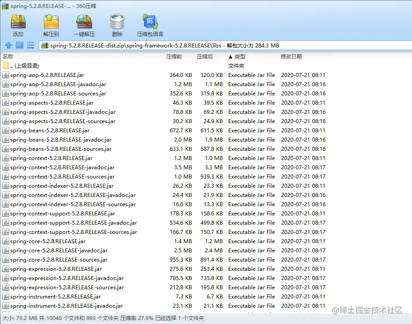Select spring-aspects-5.2.8.RELEASE.jar icon
This screenshot has height=324, width=412.
coord(6,102)
